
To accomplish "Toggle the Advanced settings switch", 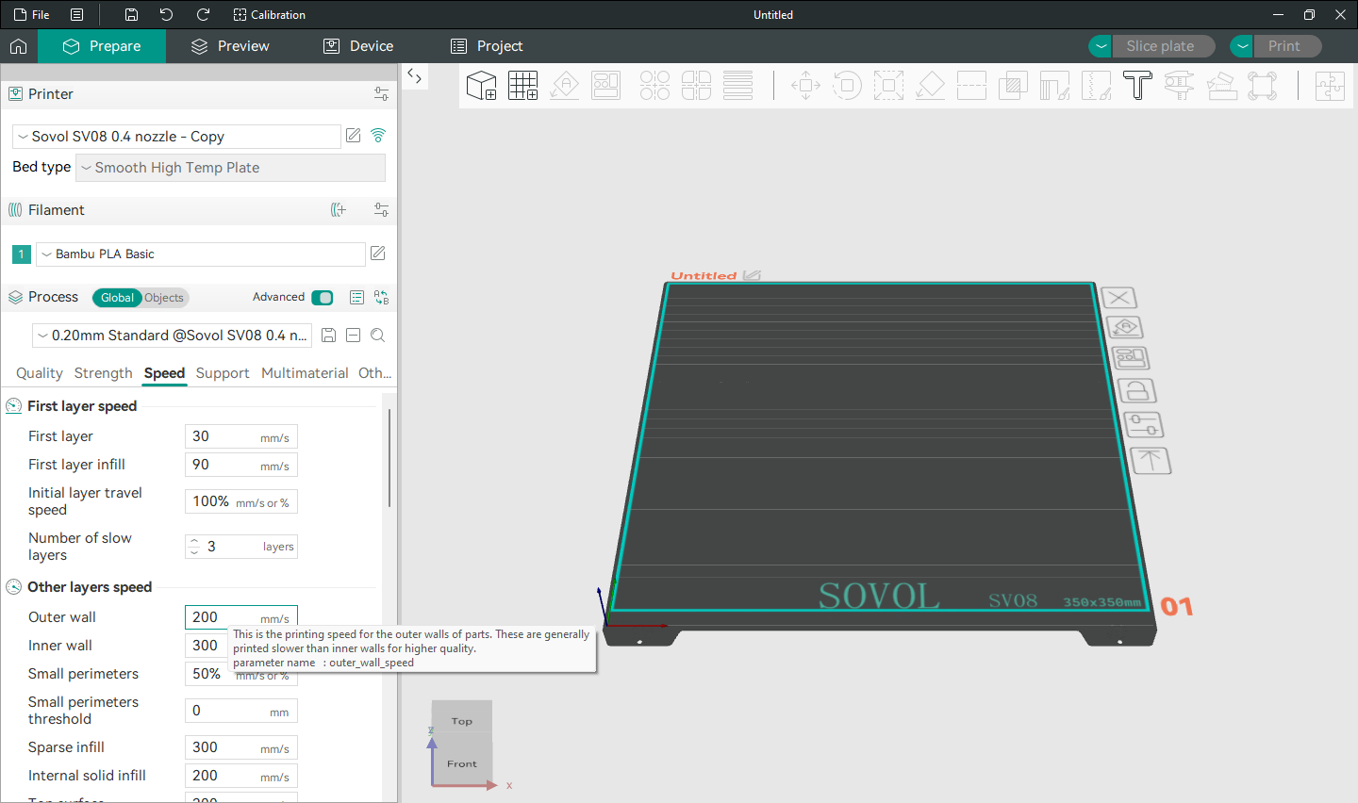I will [323, 298].
